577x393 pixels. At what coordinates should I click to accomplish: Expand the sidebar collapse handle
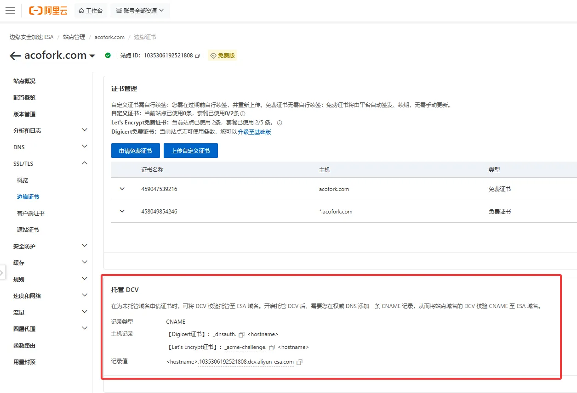[x=2, y=273]
